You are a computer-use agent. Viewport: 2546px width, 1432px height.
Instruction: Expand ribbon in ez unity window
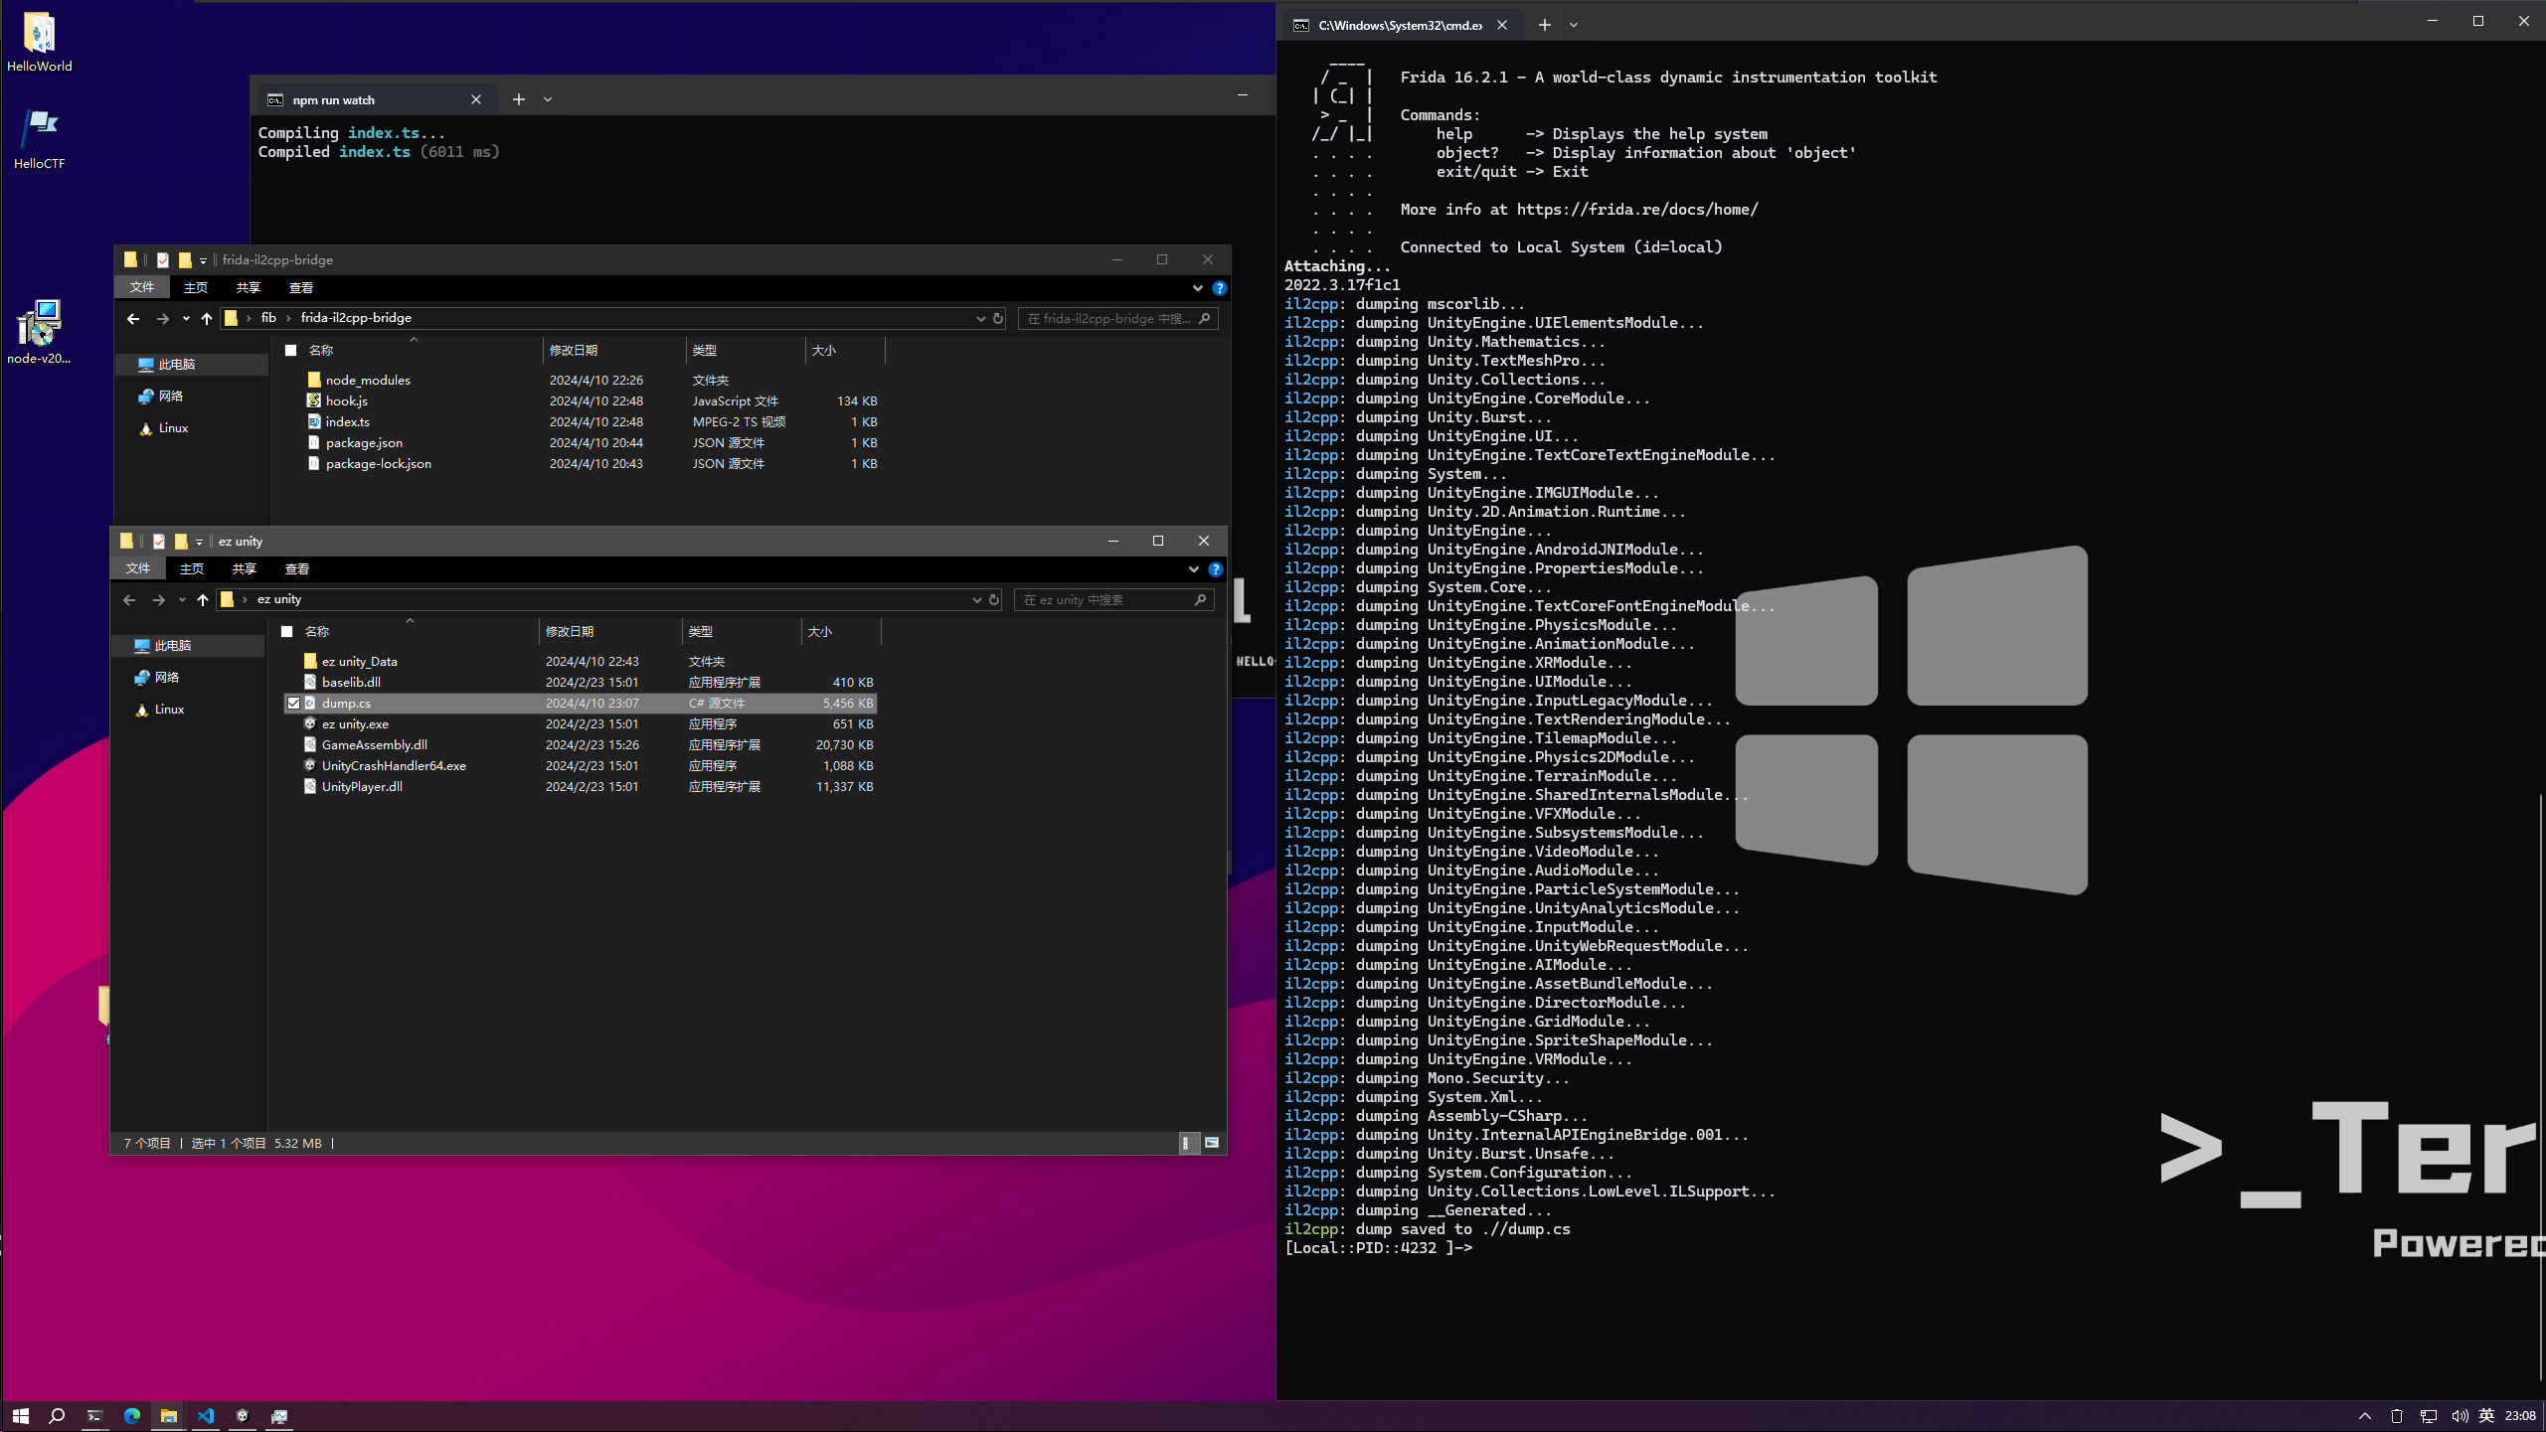click(1194, 569)
